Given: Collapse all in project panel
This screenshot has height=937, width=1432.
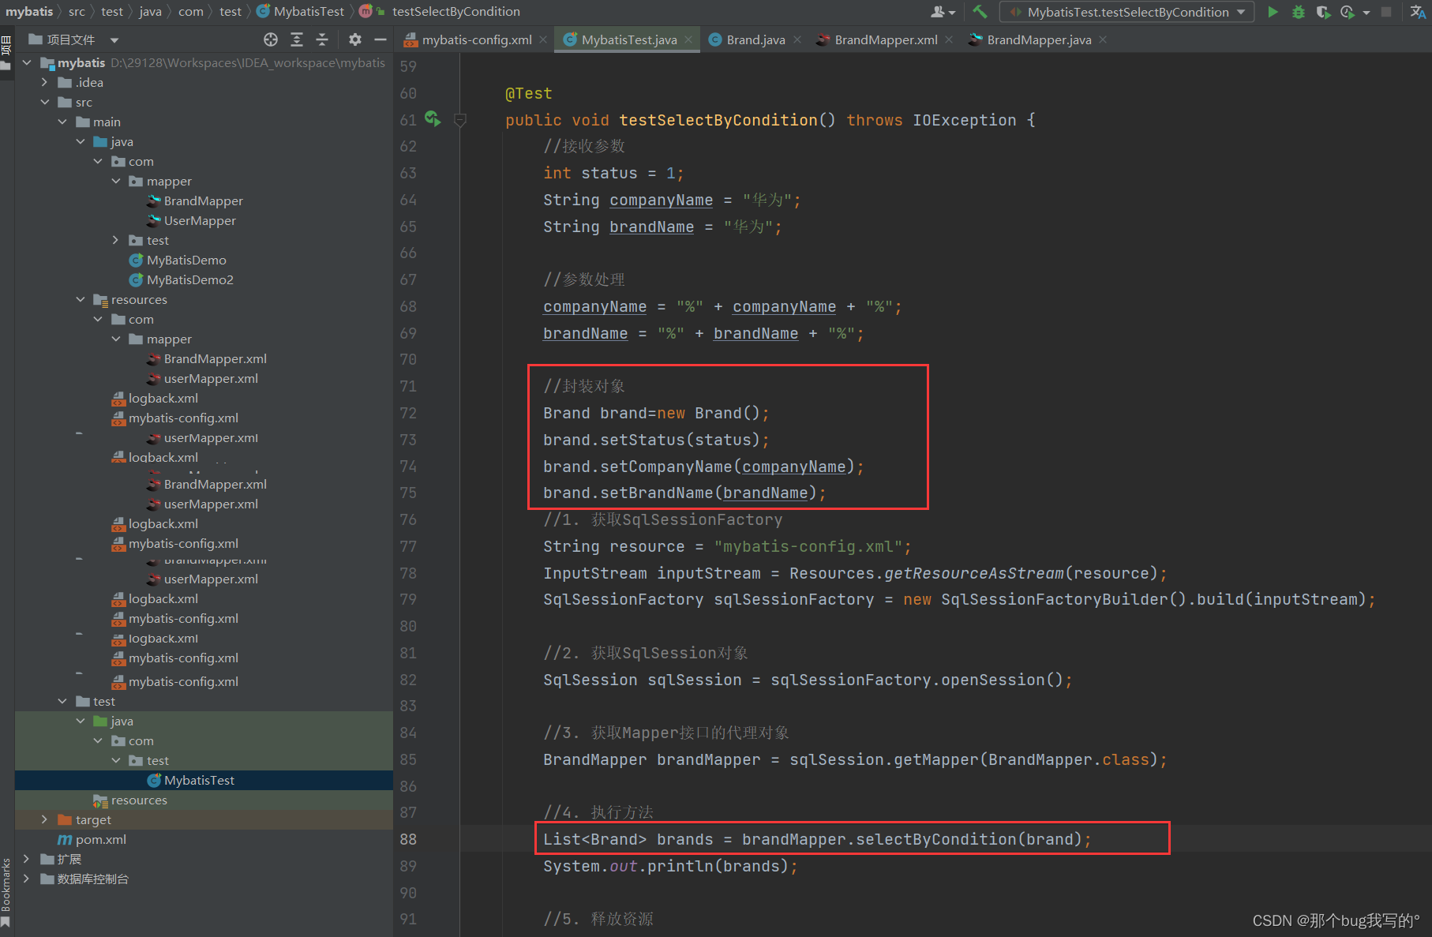Looking at the screenshot, I should tap(322, 39).
